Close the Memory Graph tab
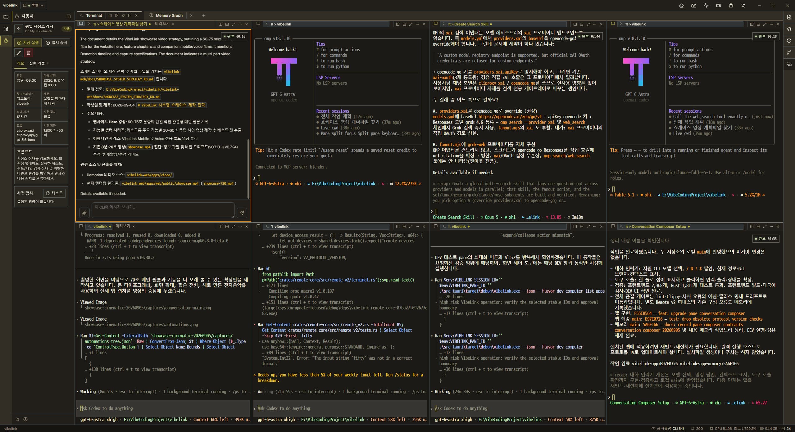Viewport: 795px width, 432px height. click(191, 16)
